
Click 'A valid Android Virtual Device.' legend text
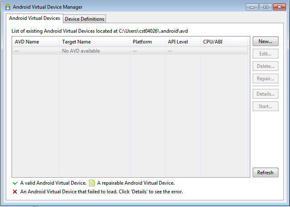click(53, 183)
